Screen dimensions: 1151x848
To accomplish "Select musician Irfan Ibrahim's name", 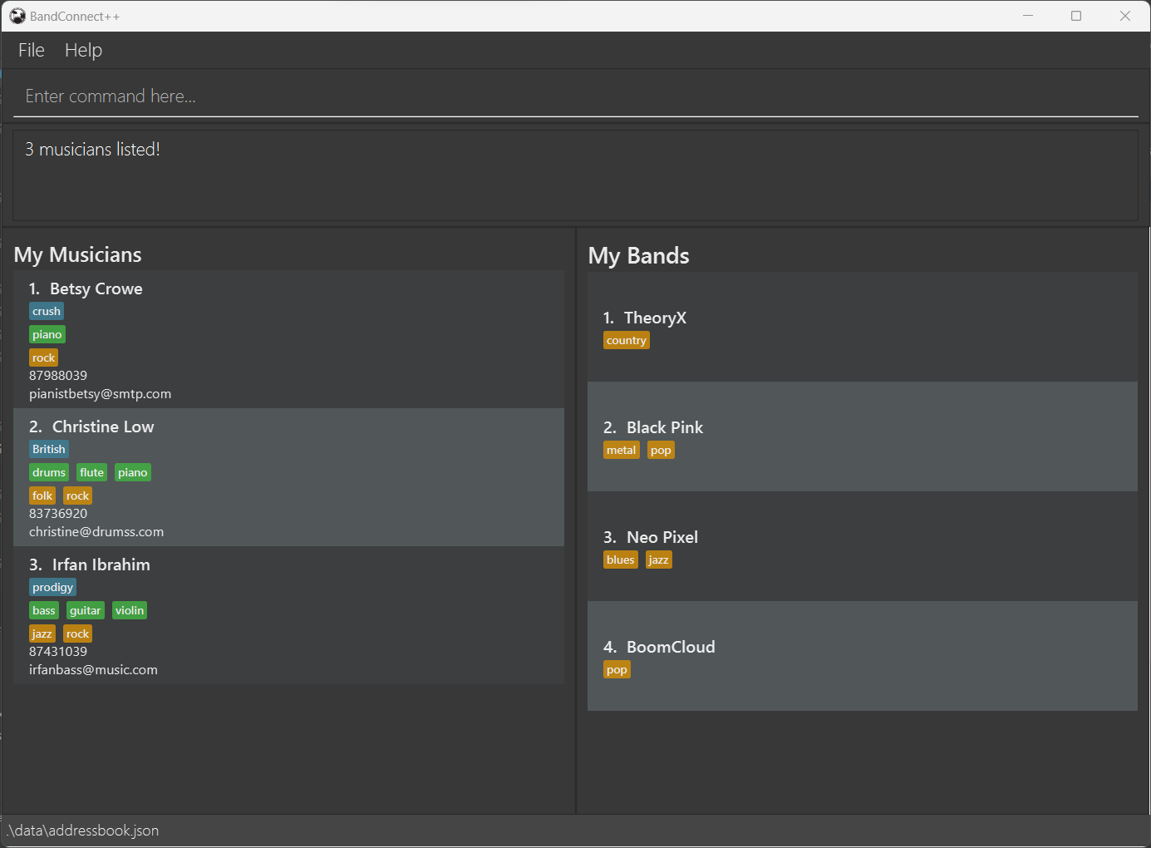I will (101, 565).
